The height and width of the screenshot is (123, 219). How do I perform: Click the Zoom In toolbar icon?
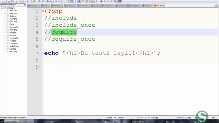tap(56, 1)
